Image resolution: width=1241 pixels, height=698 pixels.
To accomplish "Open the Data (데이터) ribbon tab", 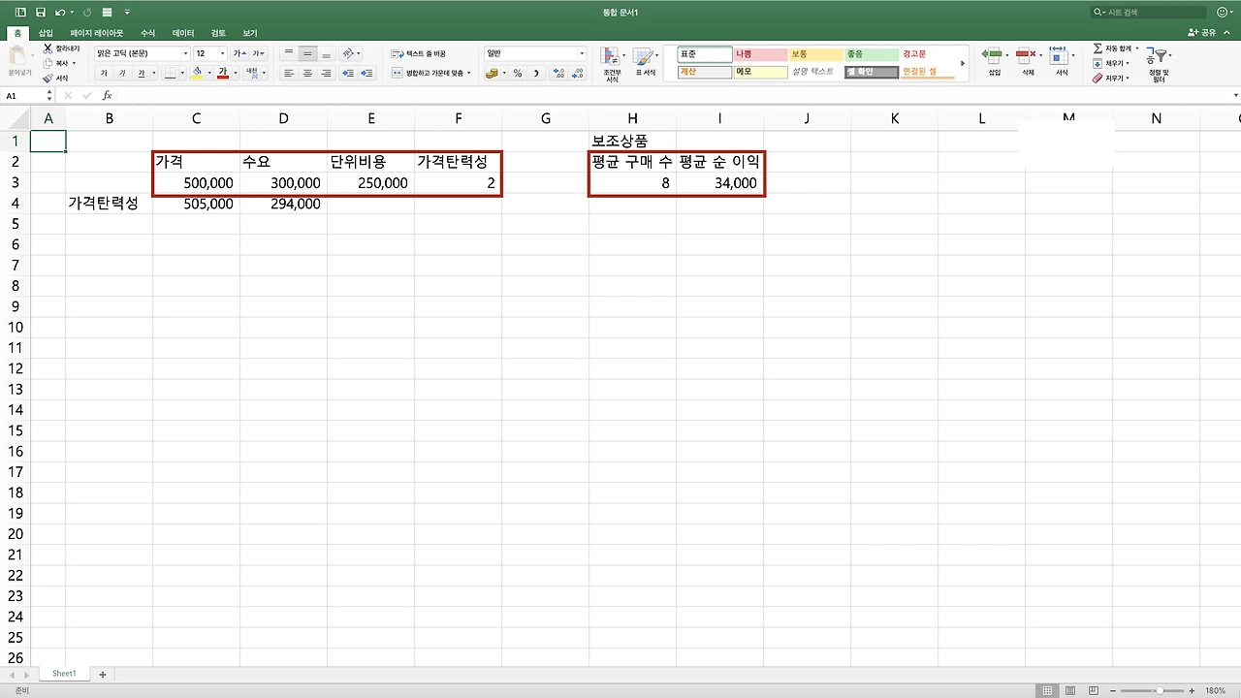I will (x=183, y=33).
